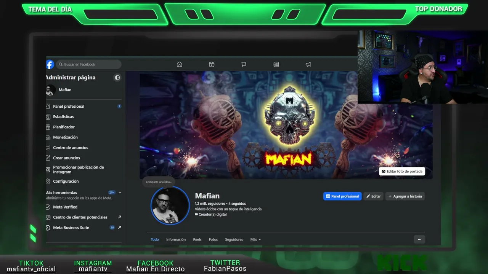
Task: Open external link arrow for Meta Business Suite
Action: (119, 228)
